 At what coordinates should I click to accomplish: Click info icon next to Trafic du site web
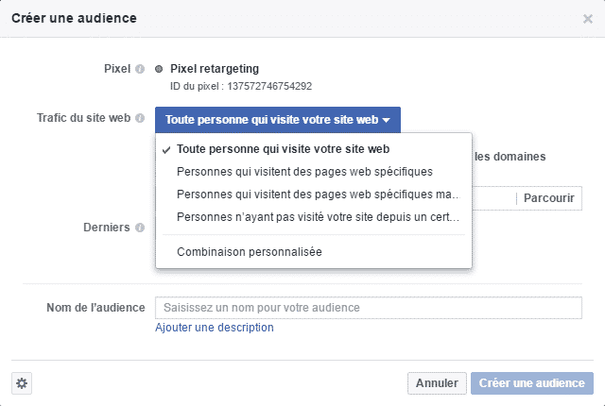(140, 120)
